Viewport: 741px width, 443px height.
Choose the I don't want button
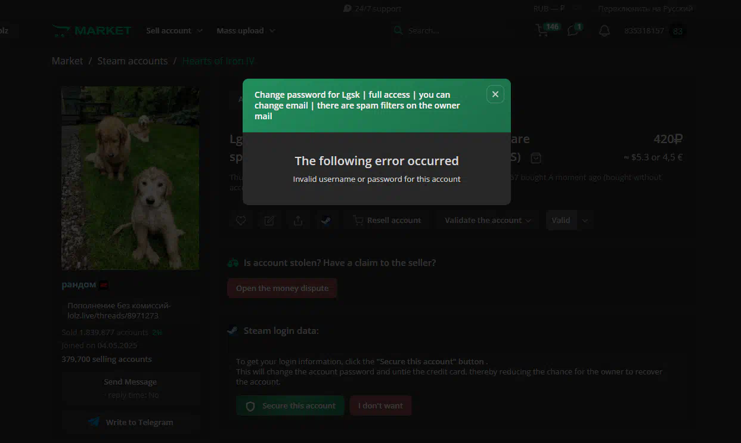click(380, 406)
